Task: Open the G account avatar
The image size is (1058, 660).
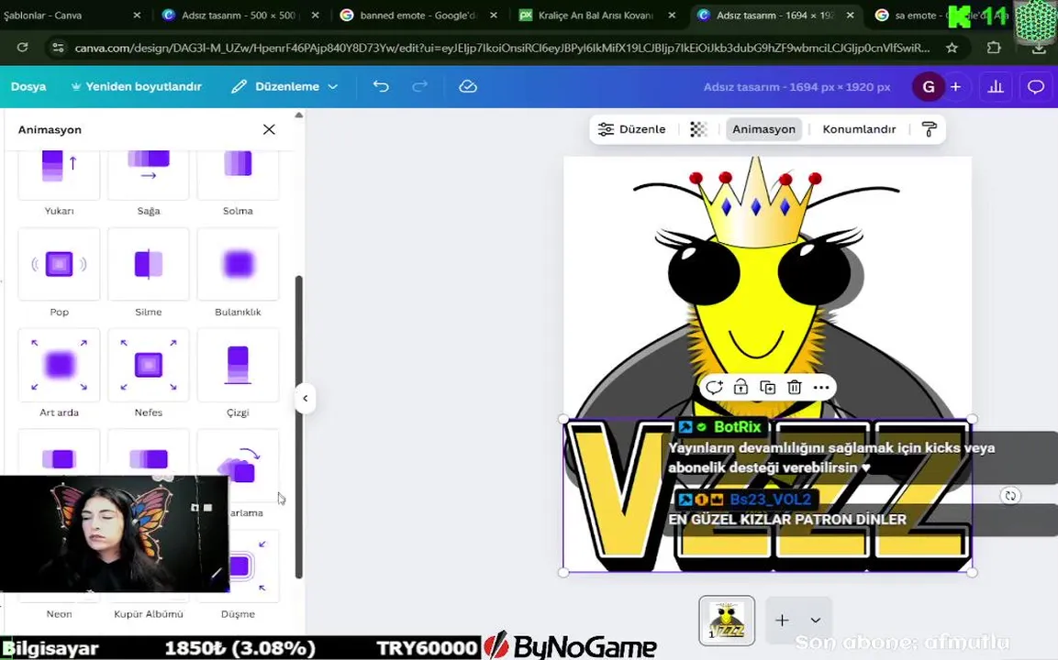Action: (x=929, y=87)
